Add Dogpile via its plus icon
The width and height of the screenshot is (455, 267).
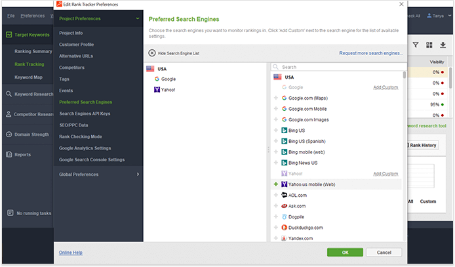(x=276, y=216)
